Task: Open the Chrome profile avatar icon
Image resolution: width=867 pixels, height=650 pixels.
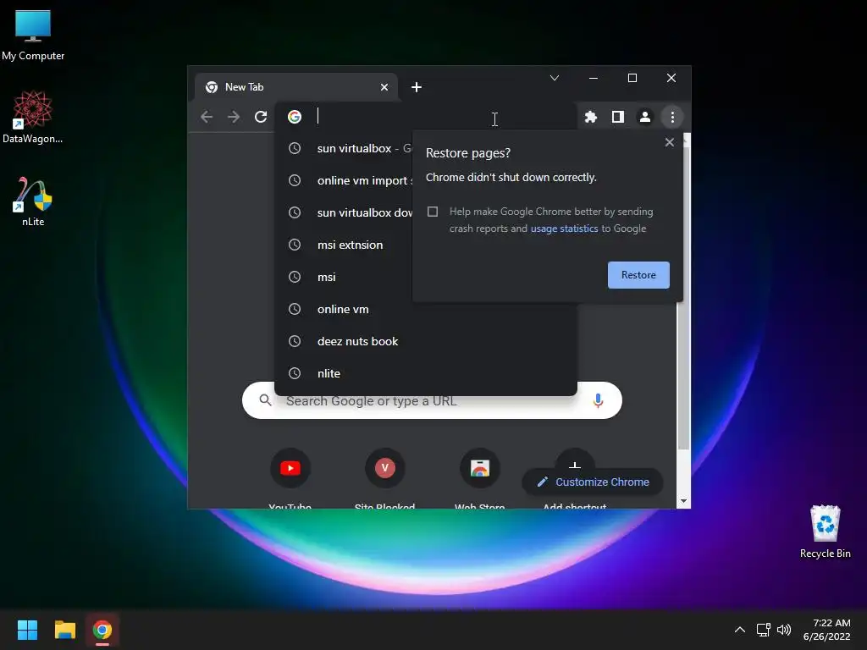Action: click(x=644, y=117)
